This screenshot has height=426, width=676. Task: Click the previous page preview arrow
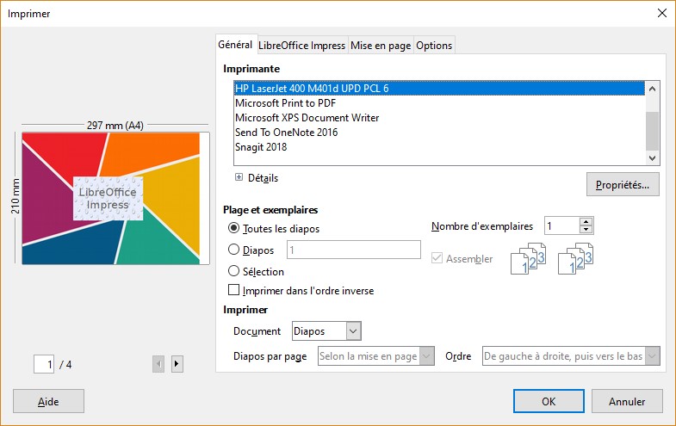tap(158, 364)
